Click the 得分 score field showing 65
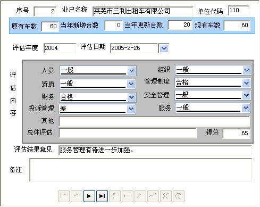 [237, 133]
